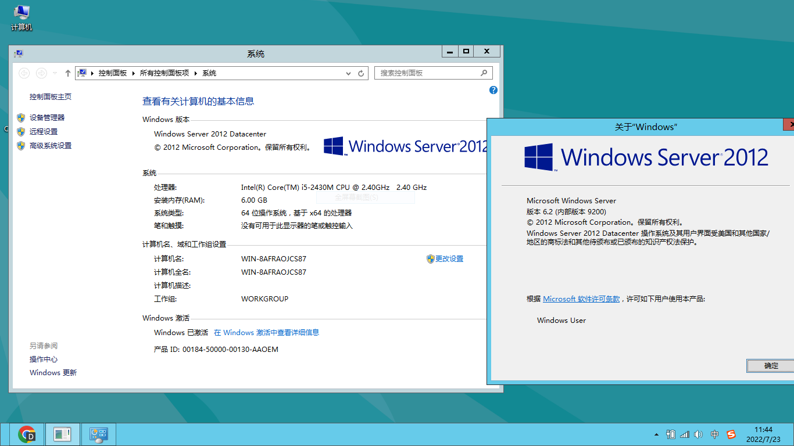Minimize the 系统 window
Screen dimensions: 794x446
tap(450, 52)
